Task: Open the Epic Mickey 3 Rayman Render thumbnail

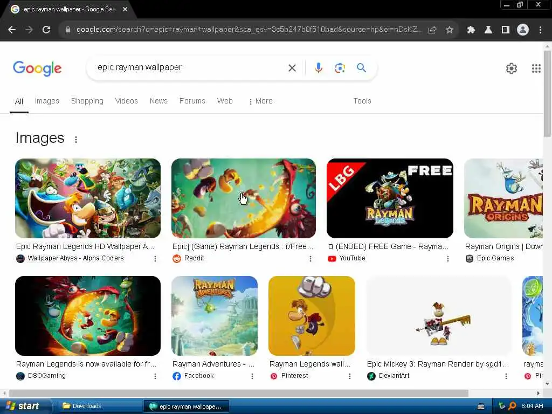Action: [x=439, y=316]
